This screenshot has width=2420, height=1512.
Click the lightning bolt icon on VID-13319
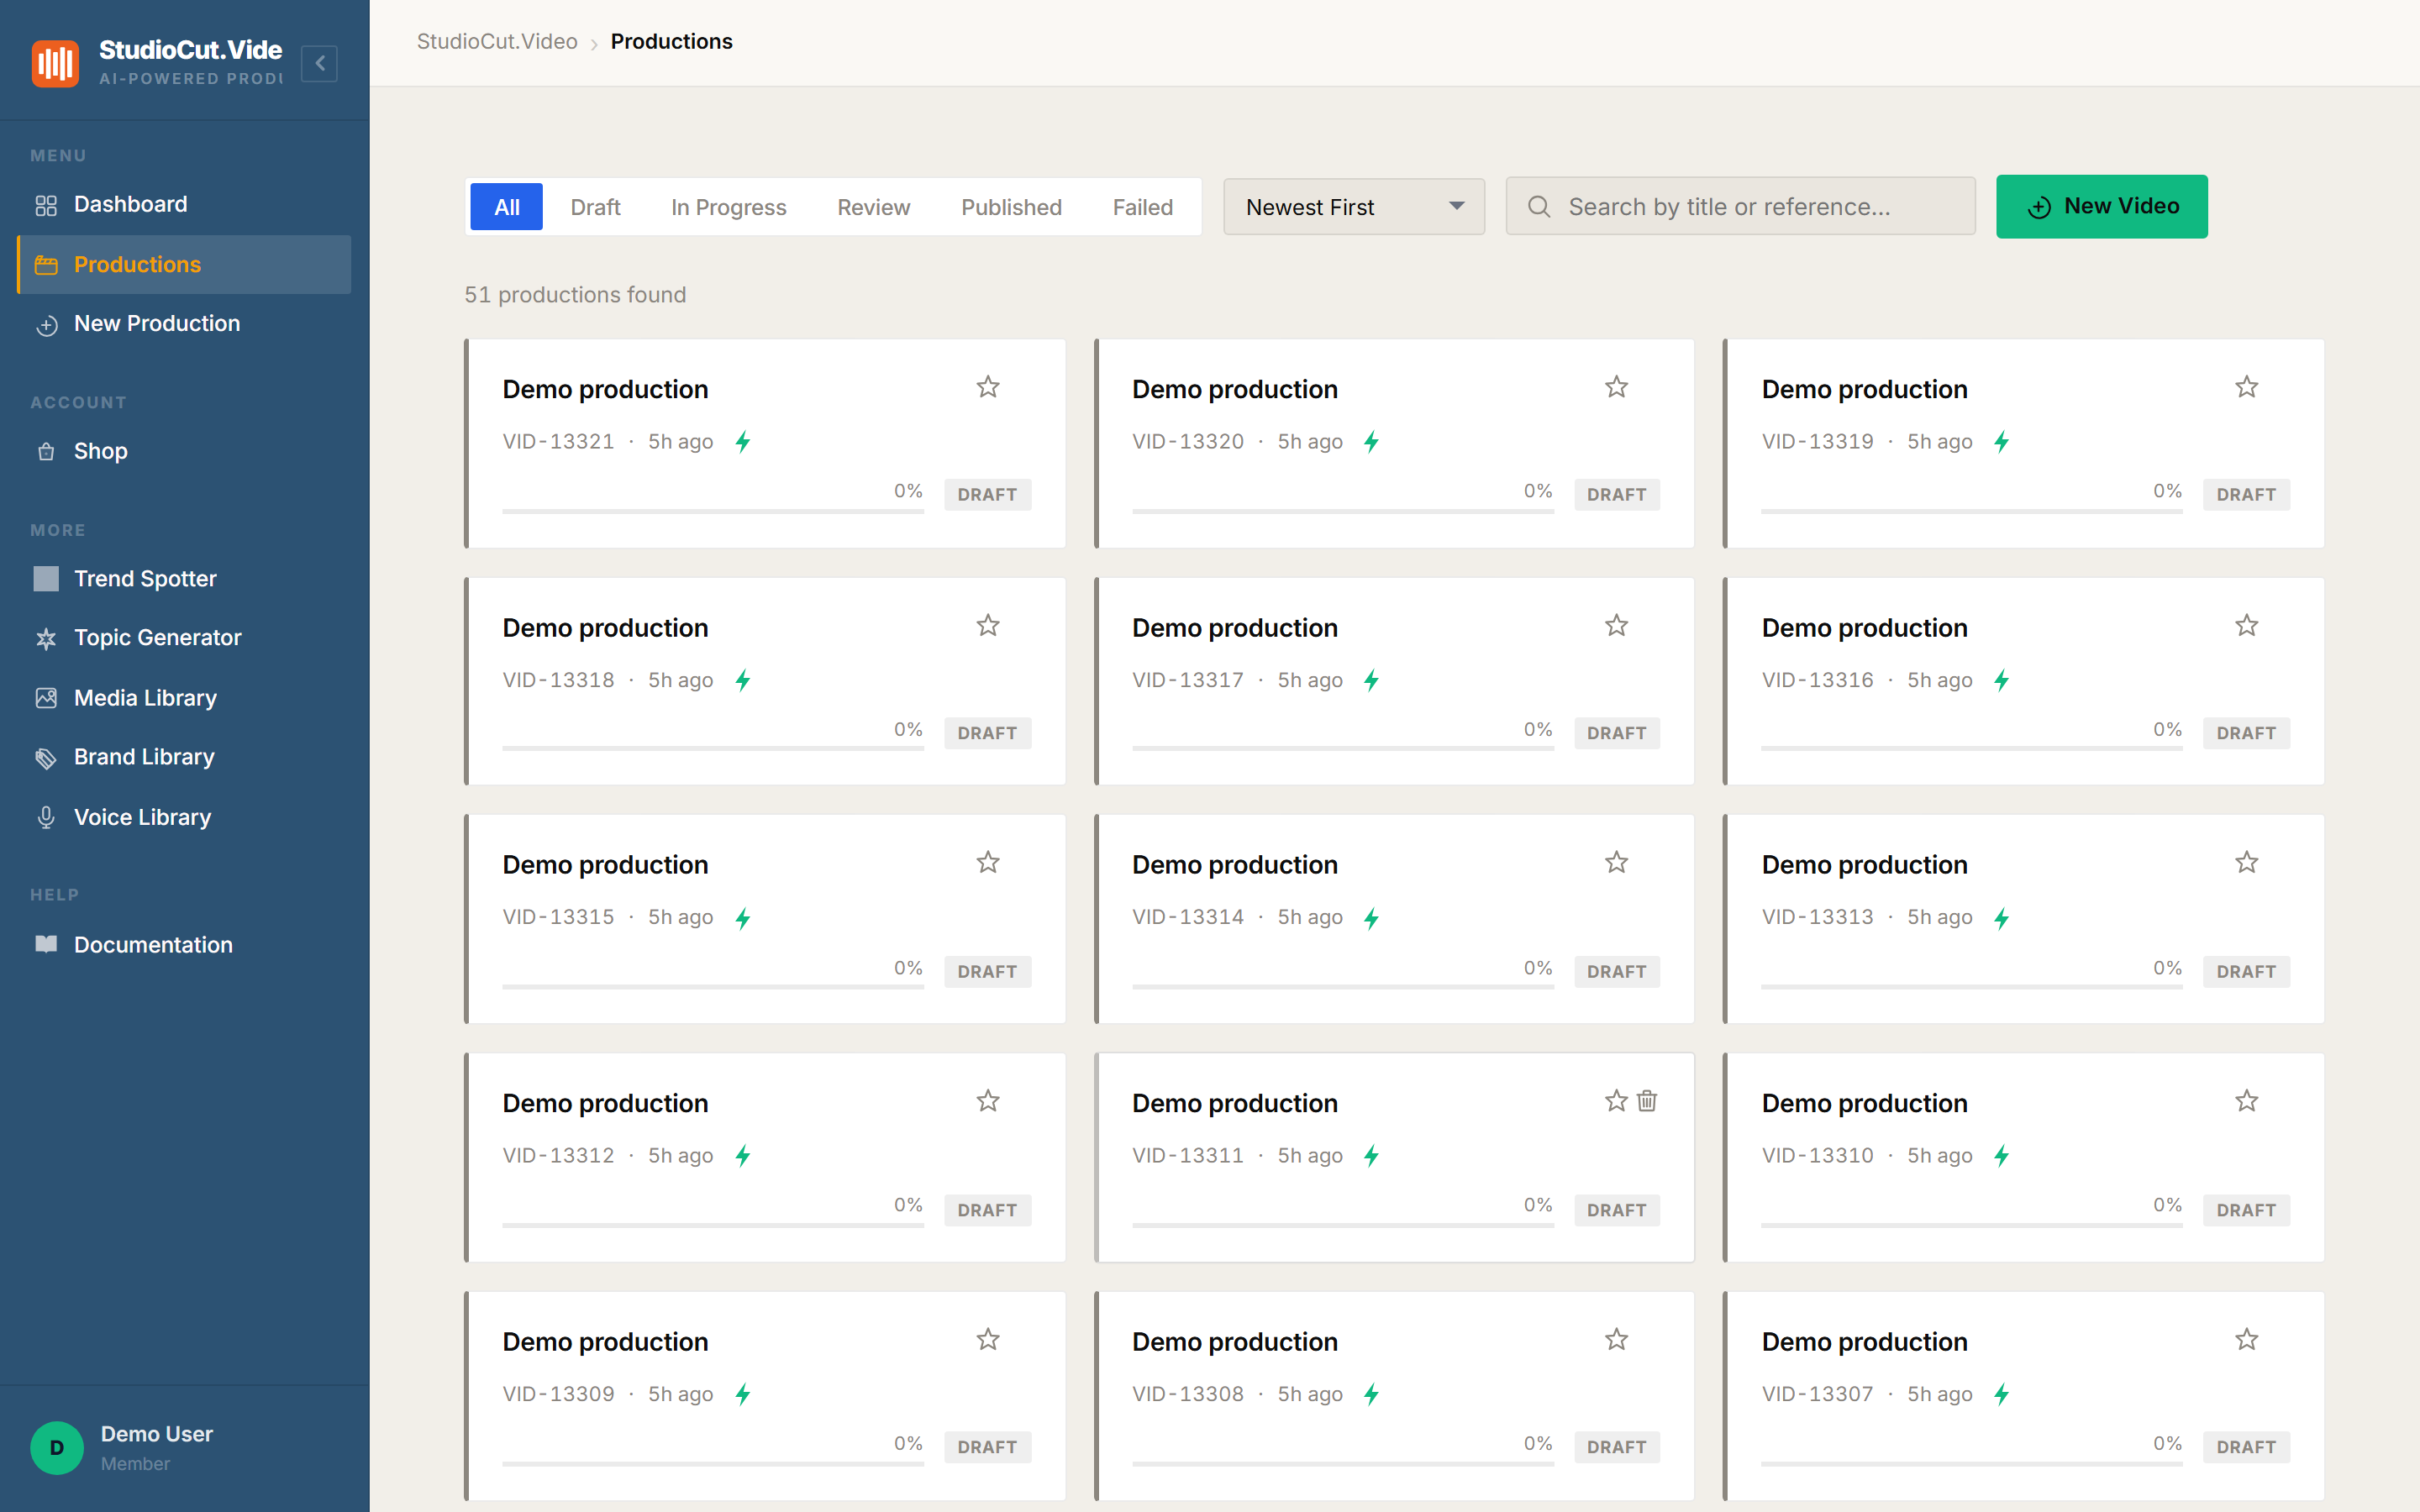(x=2002, y=442)
